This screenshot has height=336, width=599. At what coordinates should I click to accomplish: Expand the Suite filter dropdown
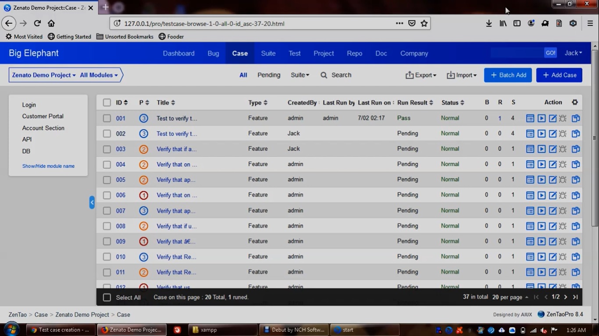tap(300, 75)
